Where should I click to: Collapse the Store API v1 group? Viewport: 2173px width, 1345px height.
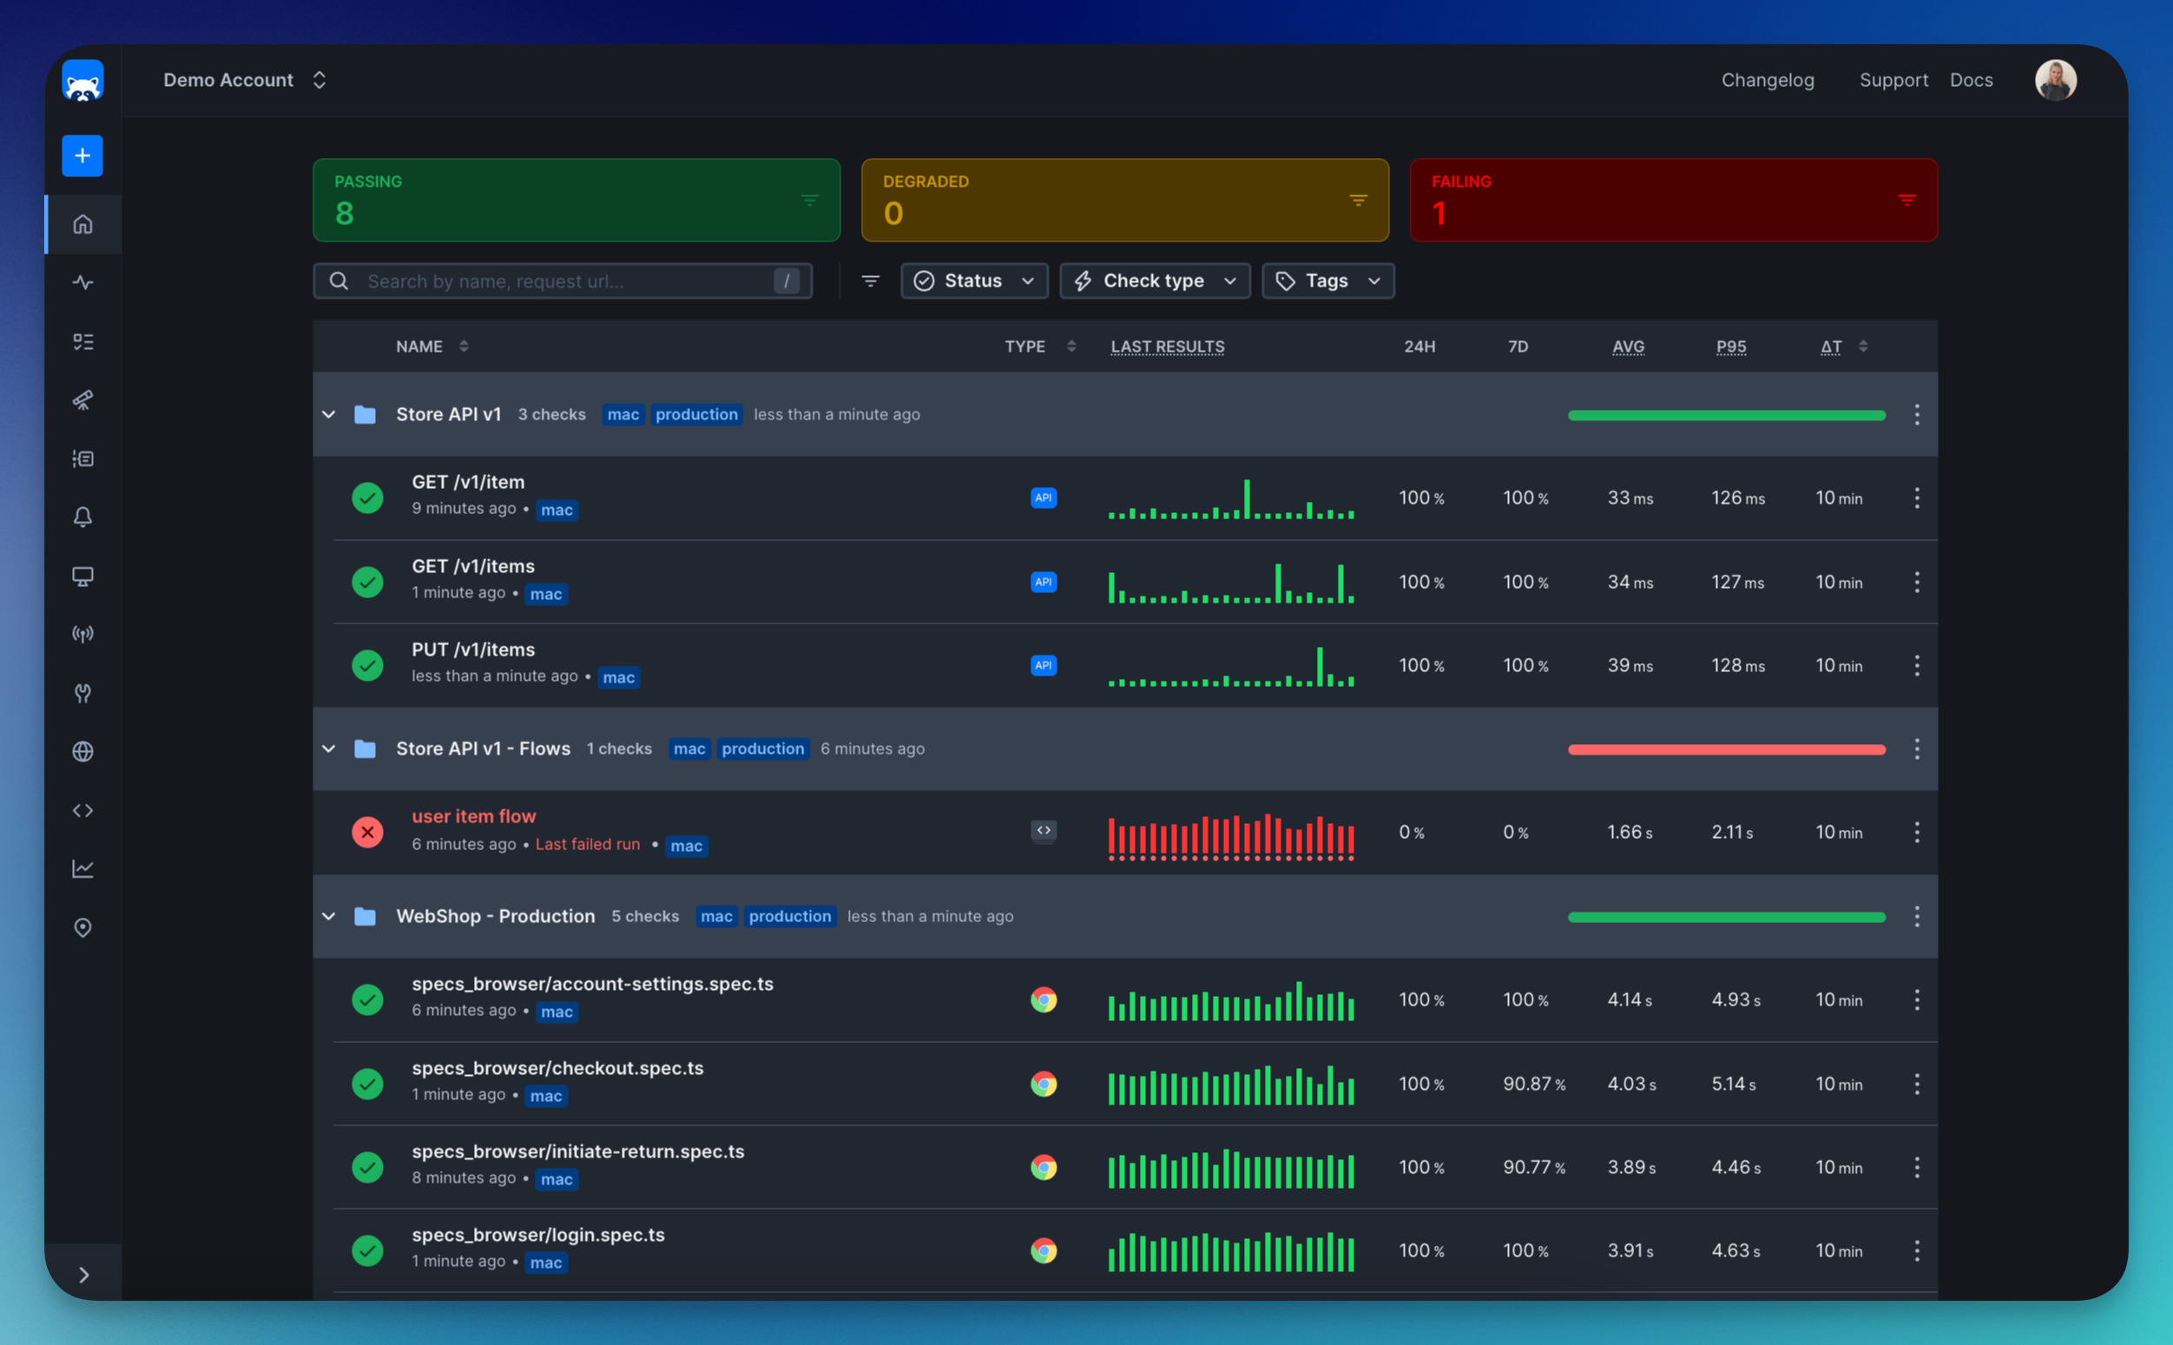tap(329, 414)
